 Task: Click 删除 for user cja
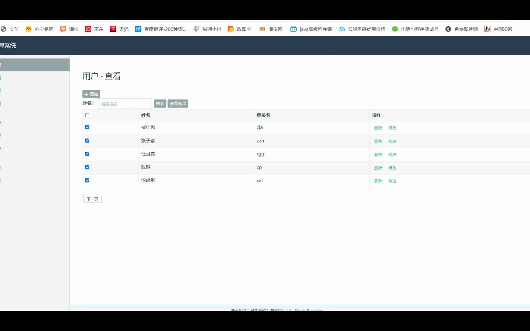[378, 128]
